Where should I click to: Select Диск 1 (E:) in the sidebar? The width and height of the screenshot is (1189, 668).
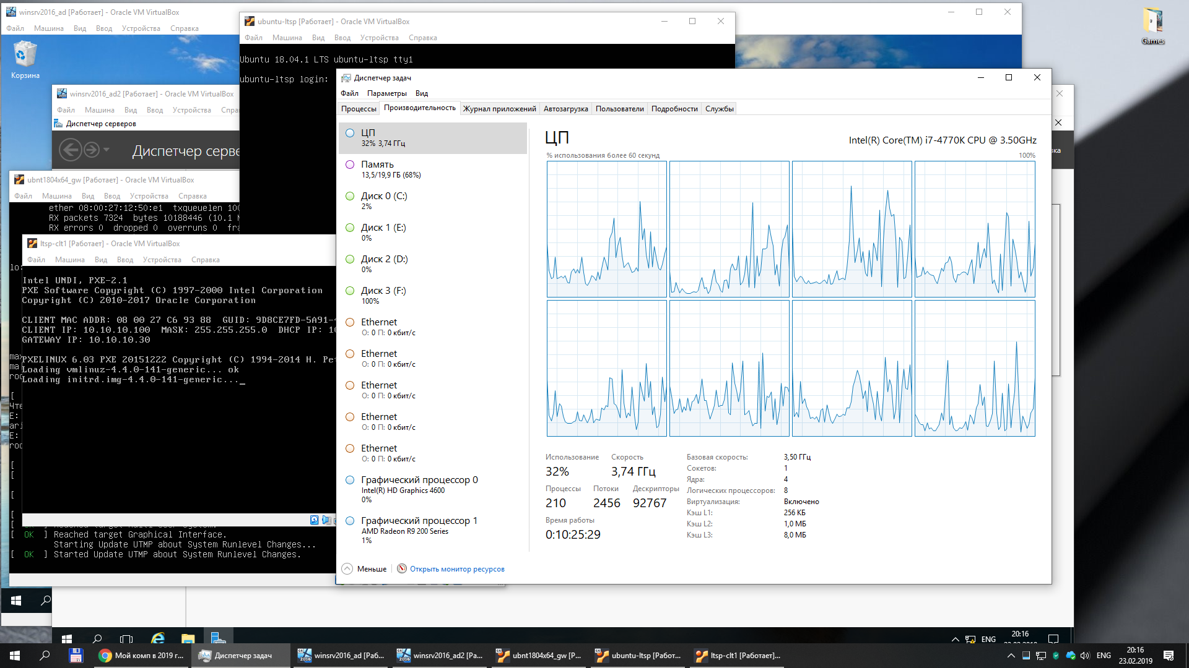(433, 233)
